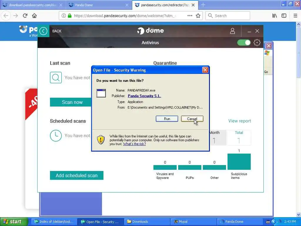Bookmark this page with the star icon

coord(198,16)
